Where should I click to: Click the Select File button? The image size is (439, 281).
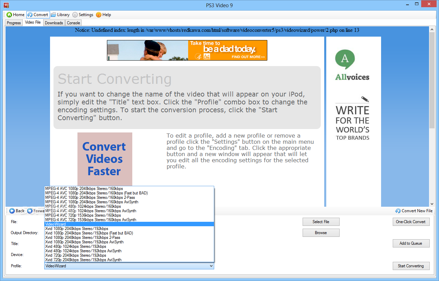[x=321, y=222]
